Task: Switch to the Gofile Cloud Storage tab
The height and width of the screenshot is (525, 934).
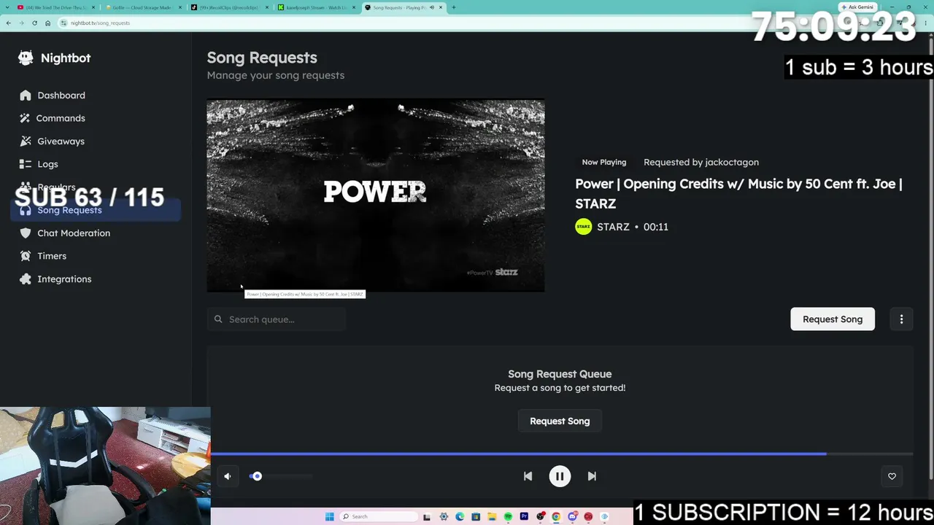Action: (142, 7)
